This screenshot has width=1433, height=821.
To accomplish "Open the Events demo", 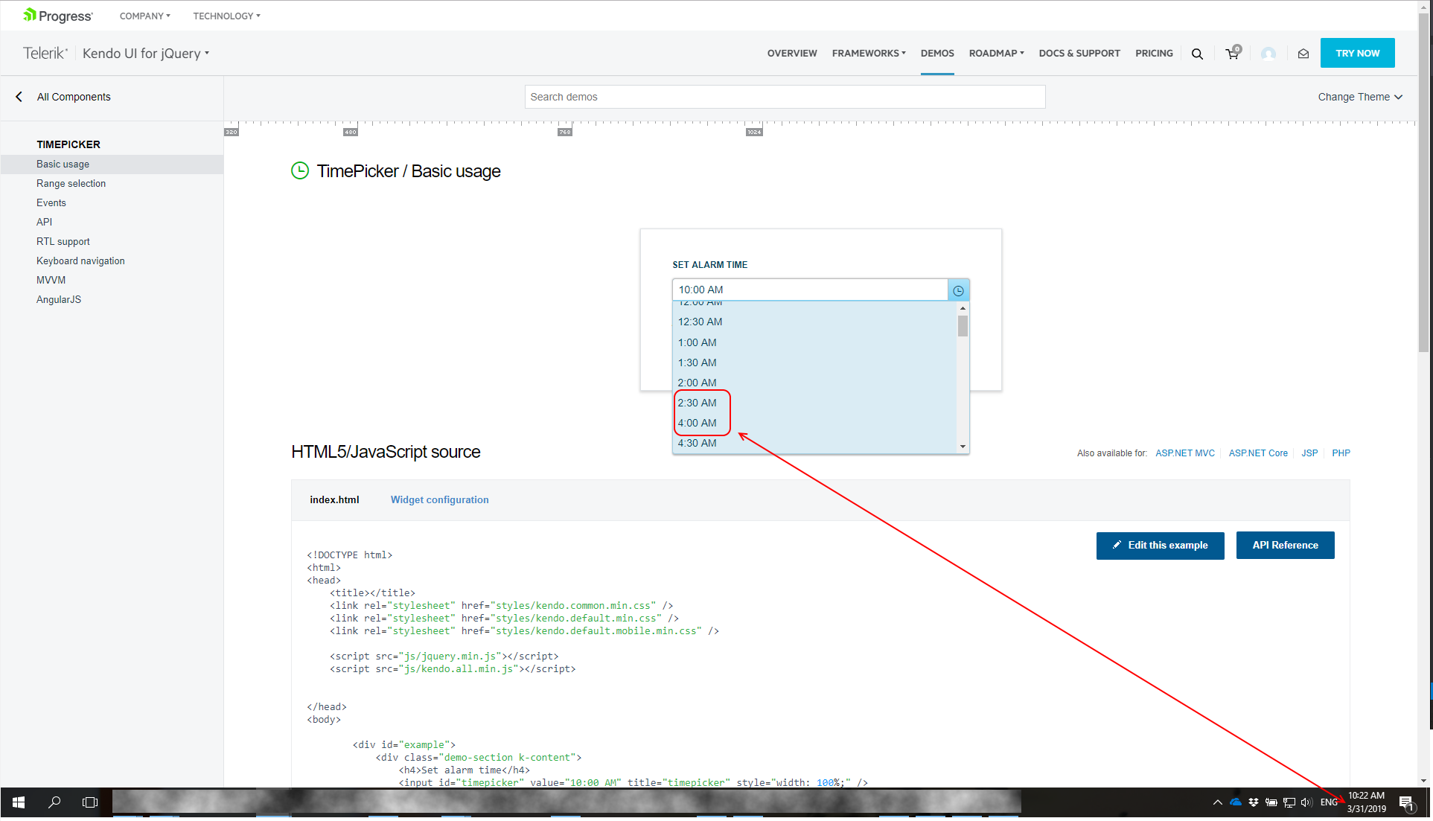I will [51, 203].
